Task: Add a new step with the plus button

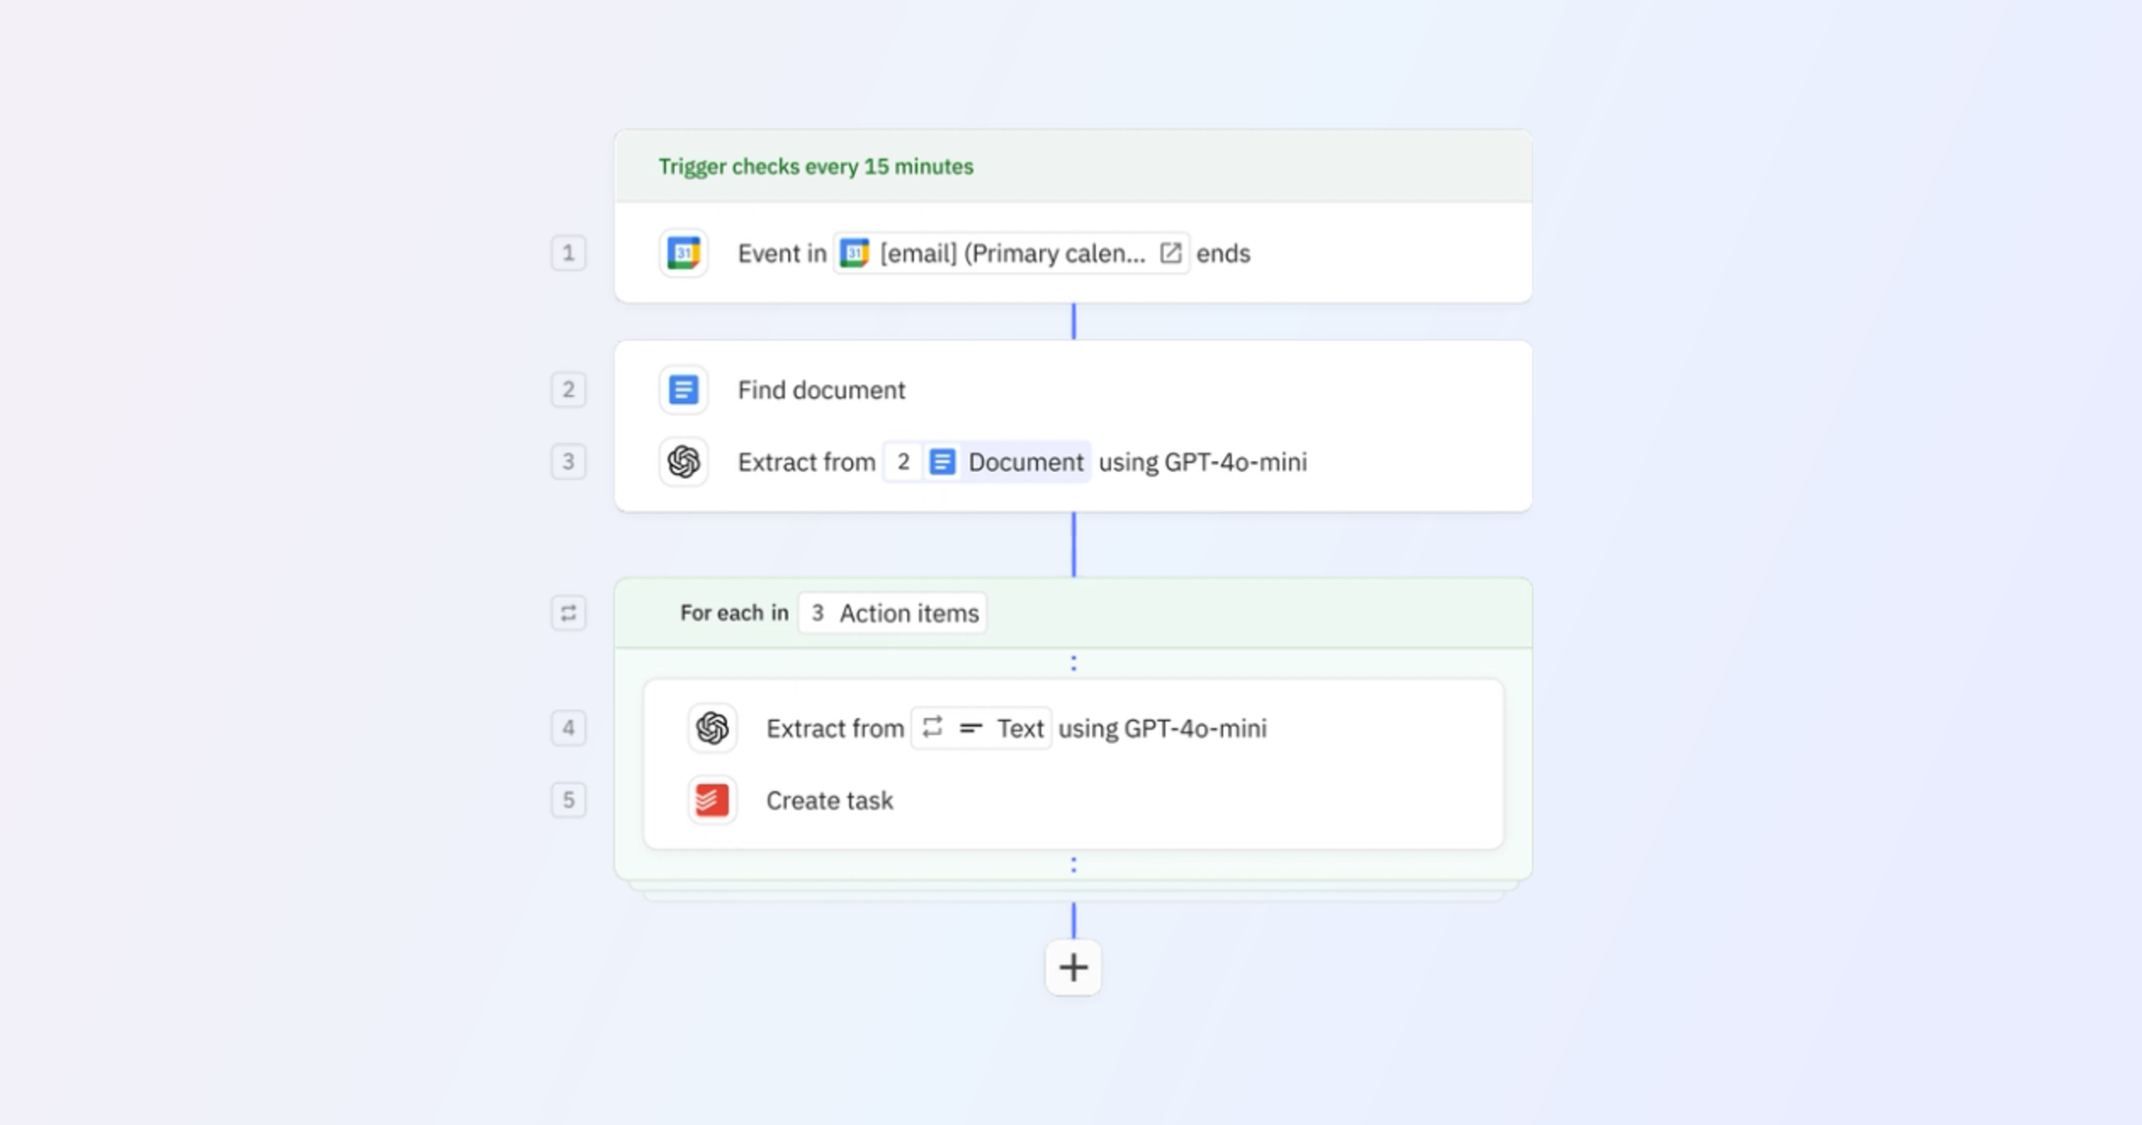Action: pos(1073,967)
